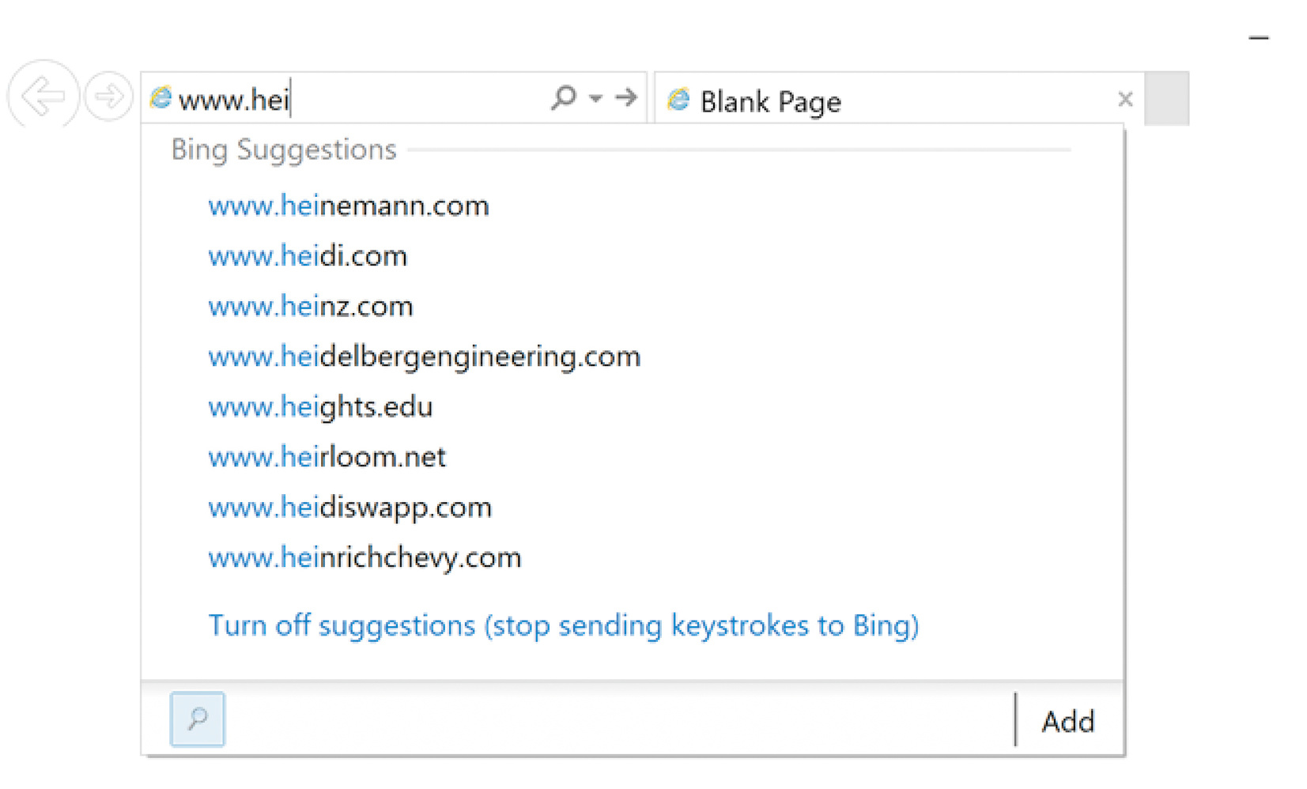Click the Go arrow in address bar
1307x789 pixels.
(x=626, y=97)
